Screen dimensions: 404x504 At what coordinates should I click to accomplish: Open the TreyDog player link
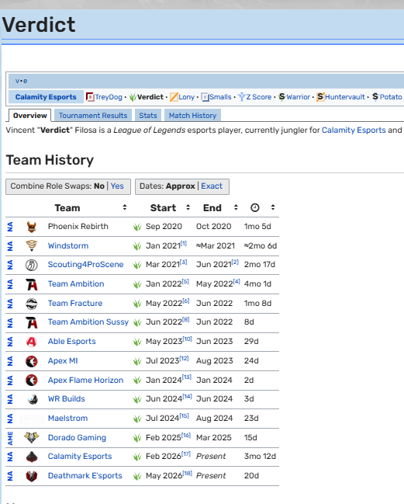coord(109,97)
